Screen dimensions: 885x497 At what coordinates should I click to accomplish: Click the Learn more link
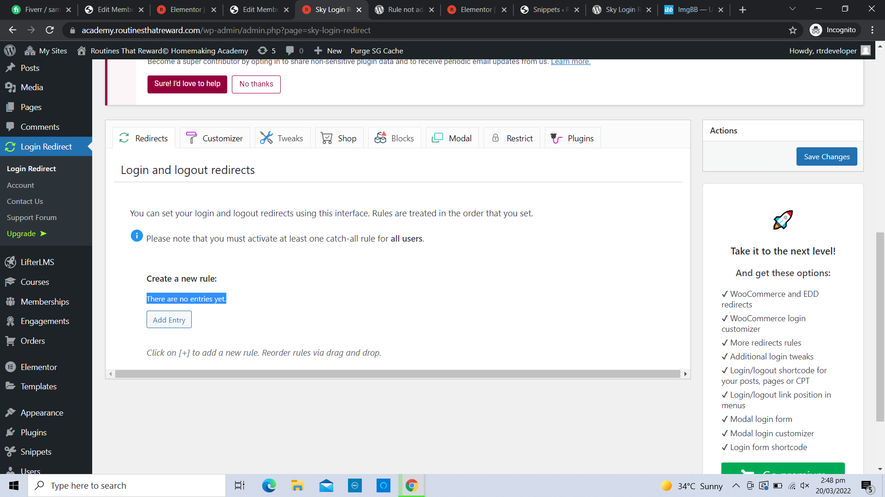(571, 62)
